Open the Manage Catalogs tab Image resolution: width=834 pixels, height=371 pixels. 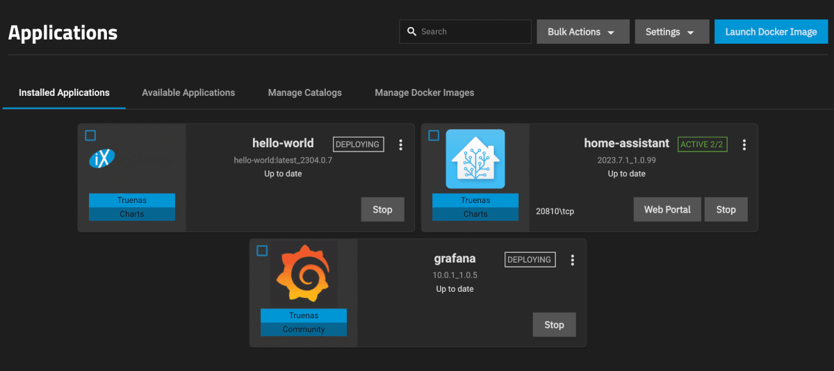coord(304,92)
